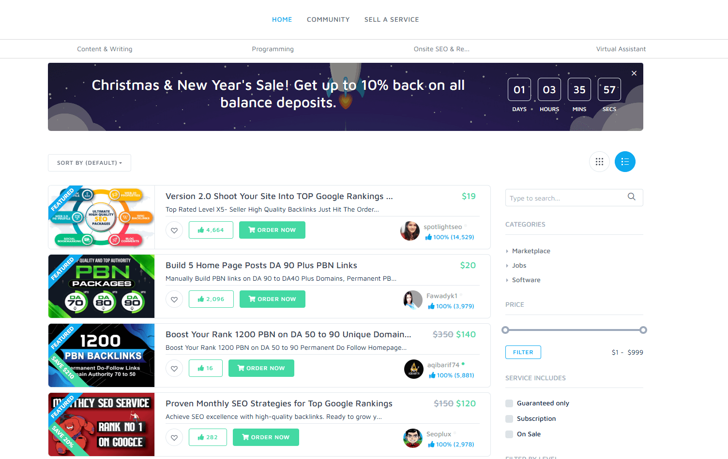Click the aqibarif74 seller avatar
Image resolution: width=728 pixels, height=459 pixels.
click(414, 370)
